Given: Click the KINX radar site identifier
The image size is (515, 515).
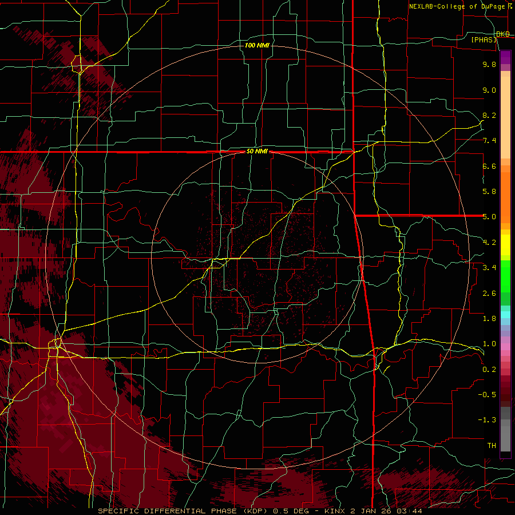Looking at the screenshot, I should pyautogui.click(x=335, y=511).
